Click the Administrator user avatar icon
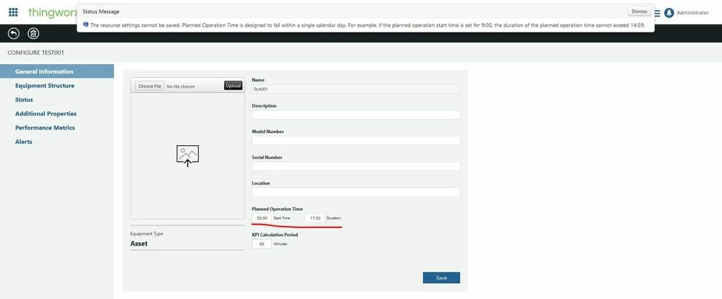Screen dimensions: 722x299 tap(669, 13)
